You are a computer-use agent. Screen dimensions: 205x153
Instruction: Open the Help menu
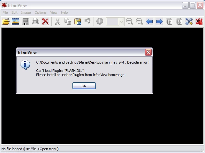(x=64, y=12)
